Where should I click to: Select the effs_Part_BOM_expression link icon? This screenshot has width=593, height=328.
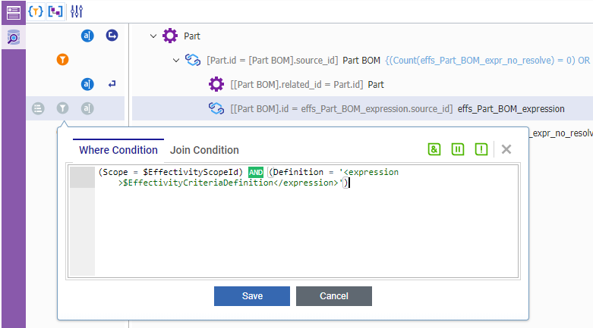coord(216,108)
